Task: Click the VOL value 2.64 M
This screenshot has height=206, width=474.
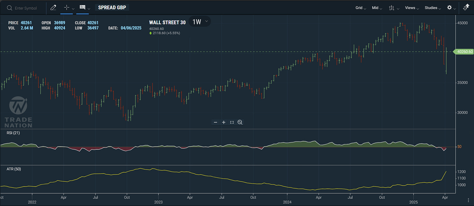Action: (x=27, y=28)
